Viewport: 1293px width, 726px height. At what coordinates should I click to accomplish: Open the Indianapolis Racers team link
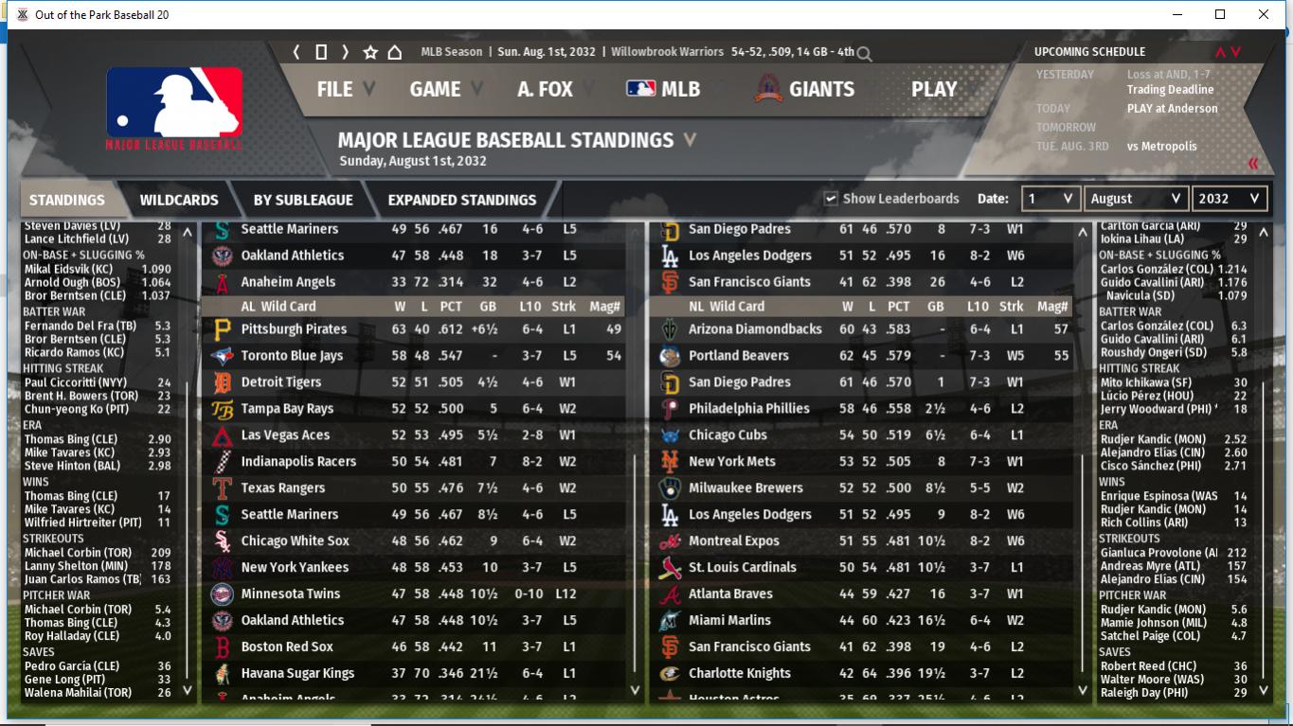(298, 462)
